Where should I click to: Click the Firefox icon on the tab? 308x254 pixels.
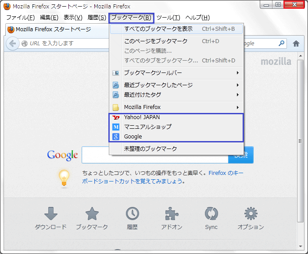[x=11, y=29]
